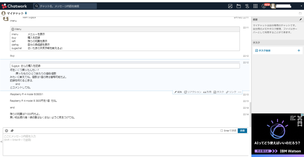Screen dimensions: 304x157
Task: Expand the account dropdown arrow
Action: point(301,6)
